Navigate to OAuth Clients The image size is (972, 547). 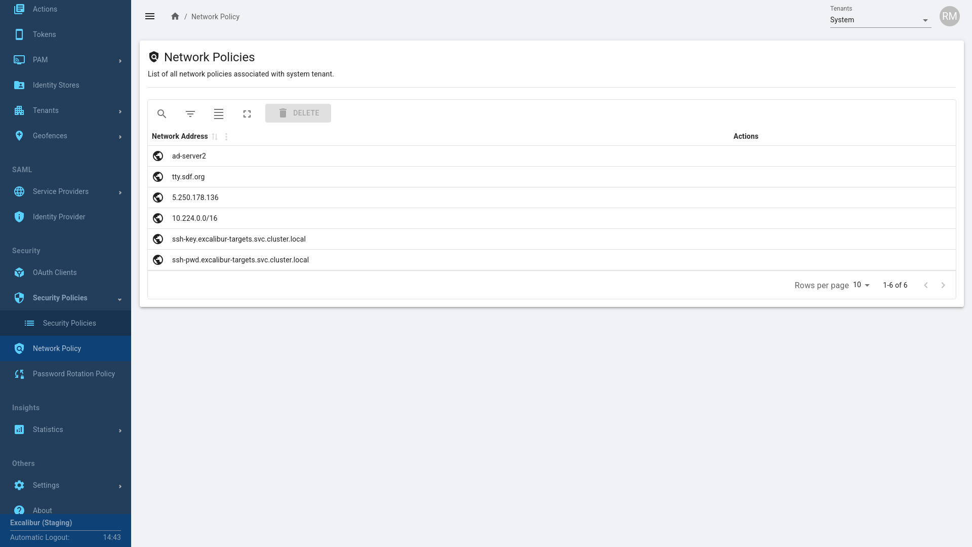tap(55, 272)
